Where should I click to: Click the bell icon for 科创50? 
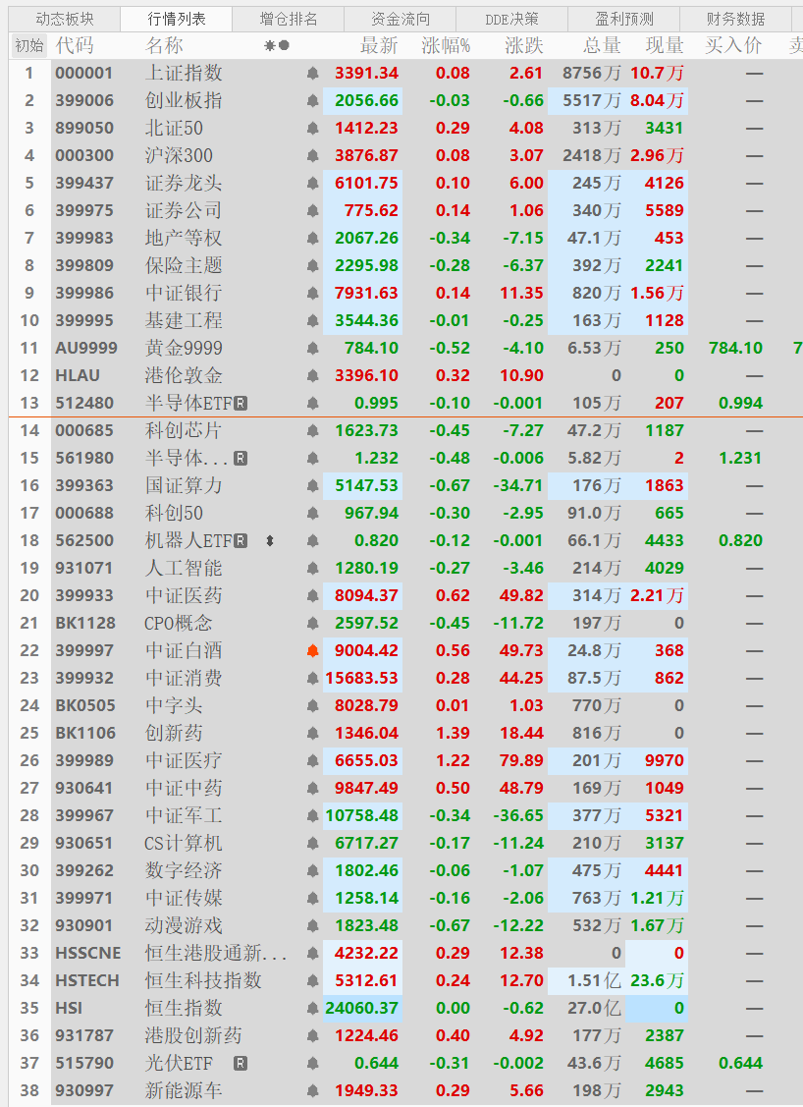[x=312, y=514]
